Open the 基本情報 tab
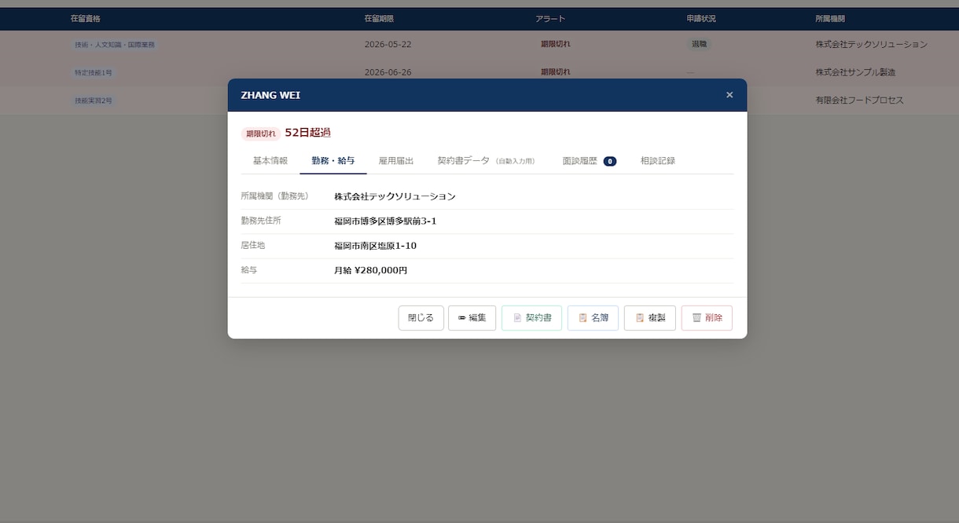Viewport: 959px width, 523px height. pyautogui.click(x=270, y=160)
